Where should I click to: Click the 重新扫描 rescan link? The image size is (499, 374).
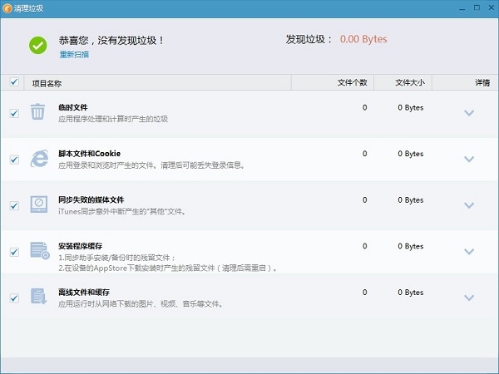tap(74, 54)
